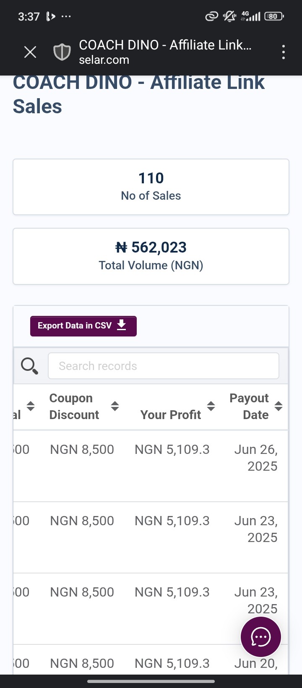The height and width of the screenshot is (688, 302).
Task: Sort the partially hidden leftmost column
Action: (30, 406)
